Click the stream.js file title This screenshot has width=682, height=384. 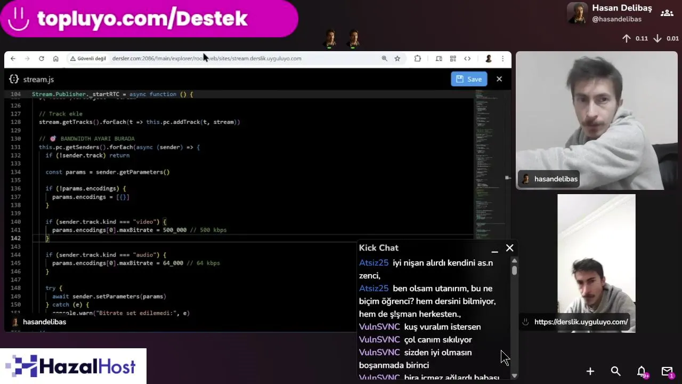38,79
